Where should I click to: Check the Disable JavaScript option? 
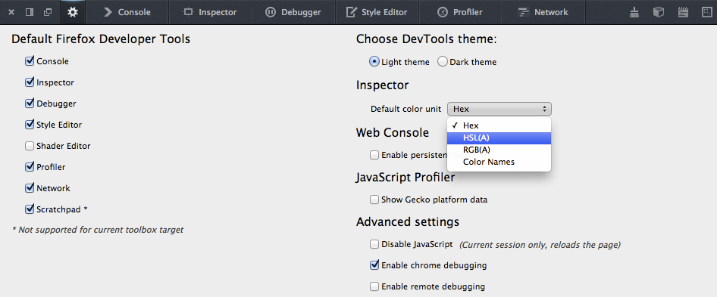pos(374,244)
